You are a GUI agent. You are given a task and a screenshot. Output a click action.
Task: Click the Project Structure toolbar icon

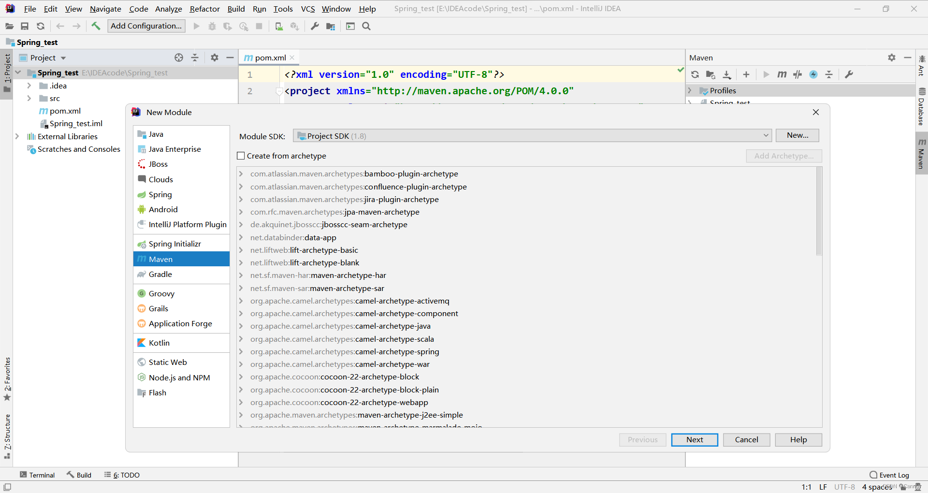pos(331,26)
